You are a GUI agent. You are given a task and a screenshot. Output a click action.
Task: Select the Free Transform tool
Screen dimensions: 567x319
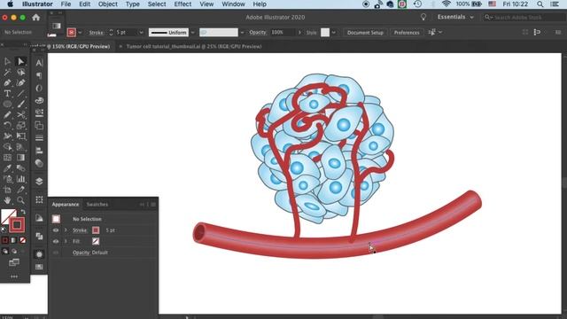coord(20,136)
